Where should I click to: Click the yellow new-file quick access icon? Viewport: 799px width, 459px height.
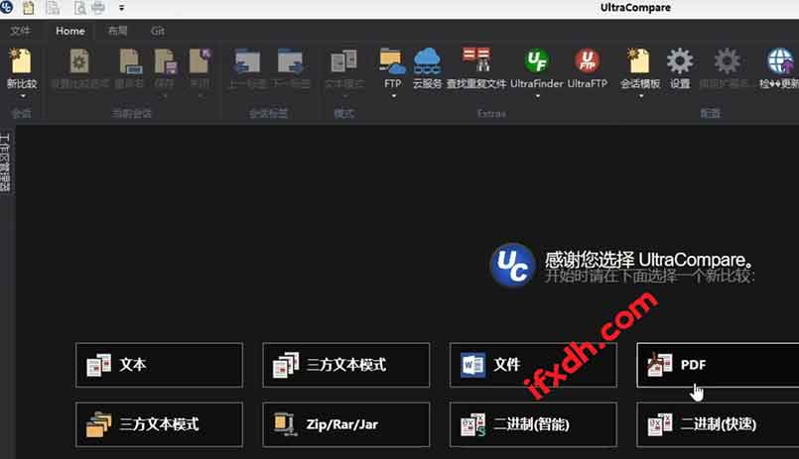[29, 8]
